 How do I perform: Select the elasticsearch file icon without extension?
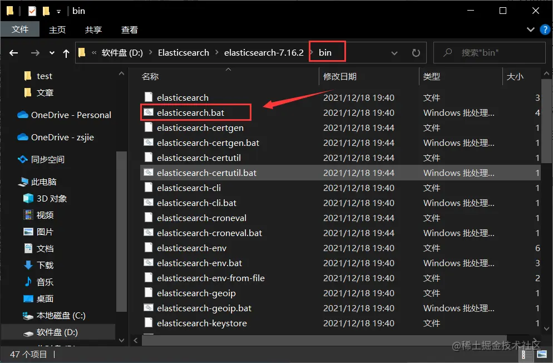tap(149, 97)
